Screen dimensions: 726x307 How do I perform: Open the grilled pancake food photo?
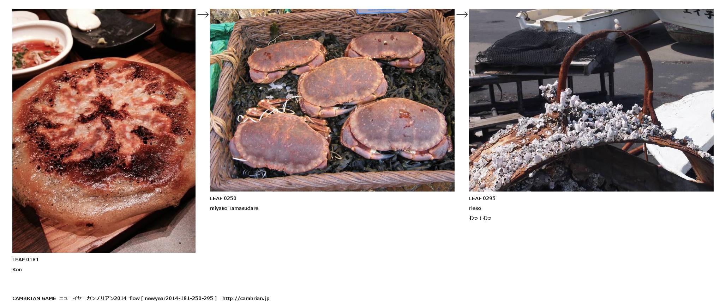point(104,131)
